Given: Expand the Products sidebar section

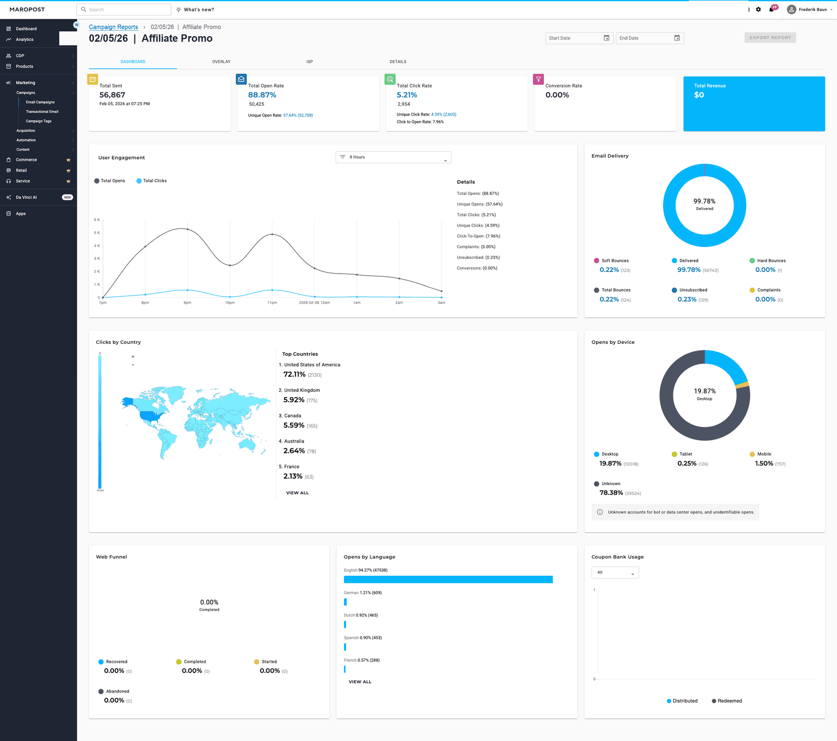Looking at the screenshot, I should point(73,66).
